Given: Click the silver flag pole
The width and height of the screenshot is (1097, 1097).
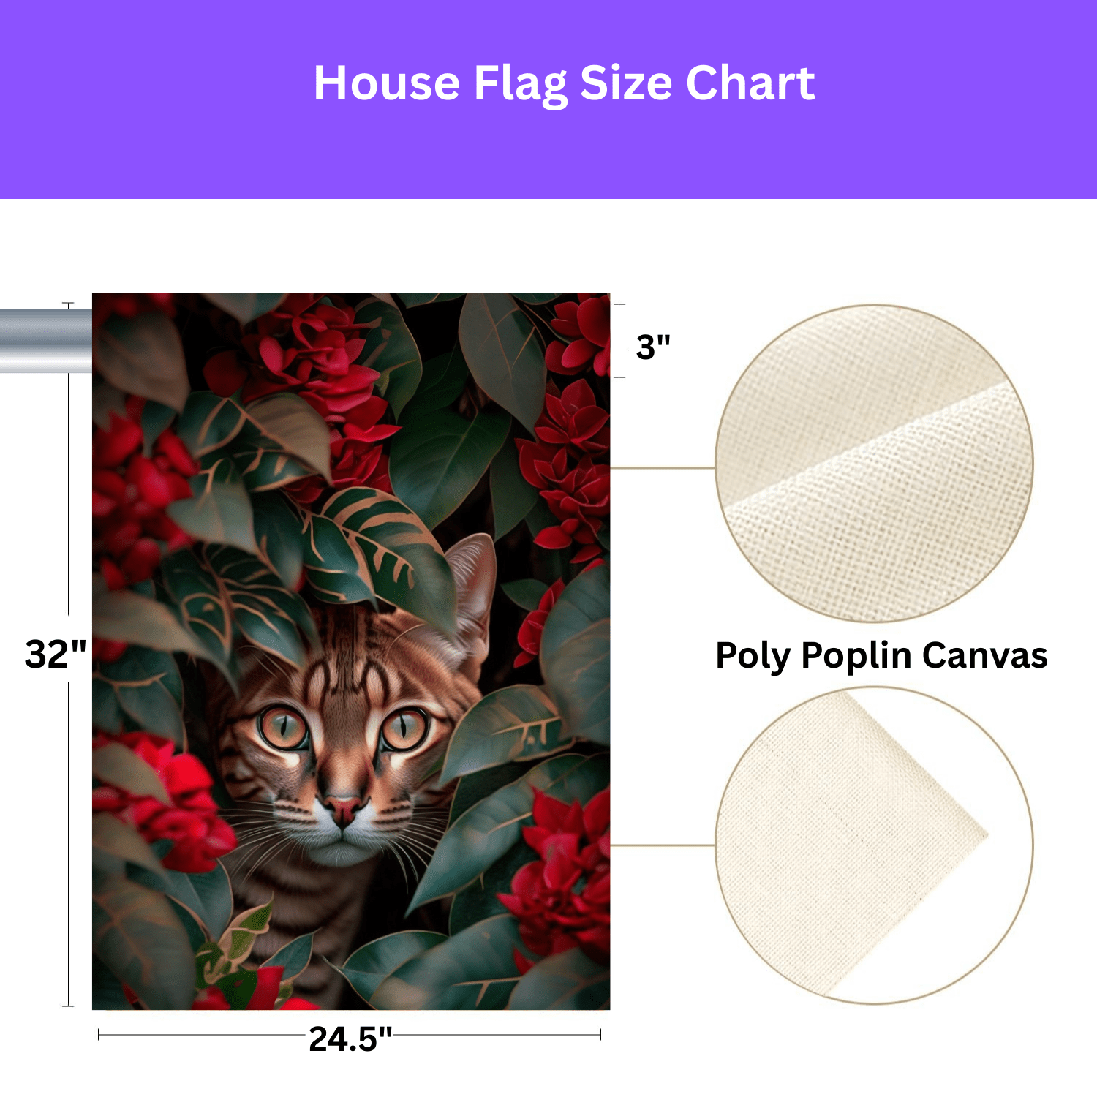Looking at the screenshot, I should [45, 341].
